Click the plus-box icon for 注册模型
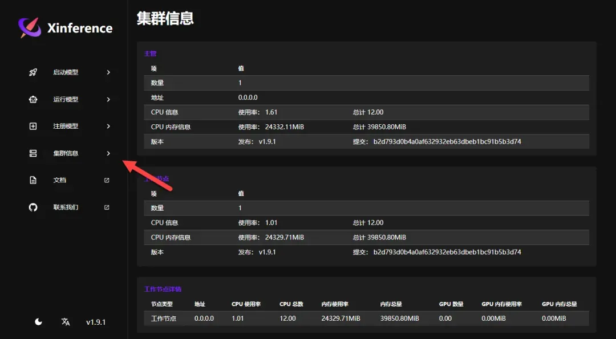 pyautogui.click(x=33, y=126)
